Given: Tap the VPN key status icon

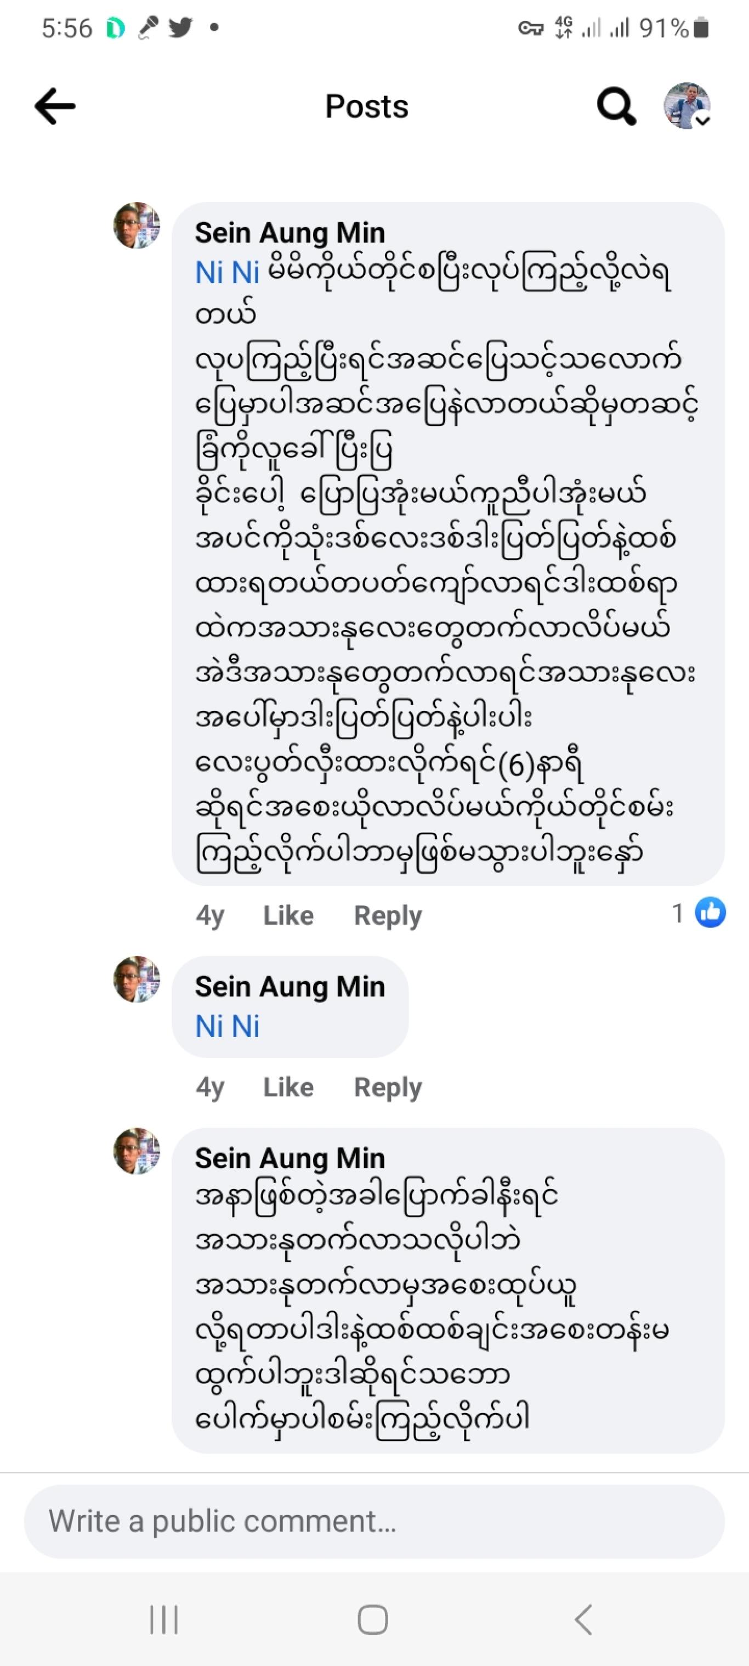Looking at the screenshot, I should [x=531, y=29].
